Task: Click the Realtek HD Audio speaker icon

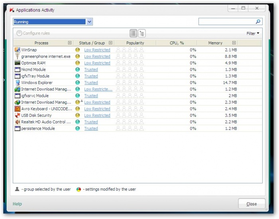Action: [x=17, y=122]
